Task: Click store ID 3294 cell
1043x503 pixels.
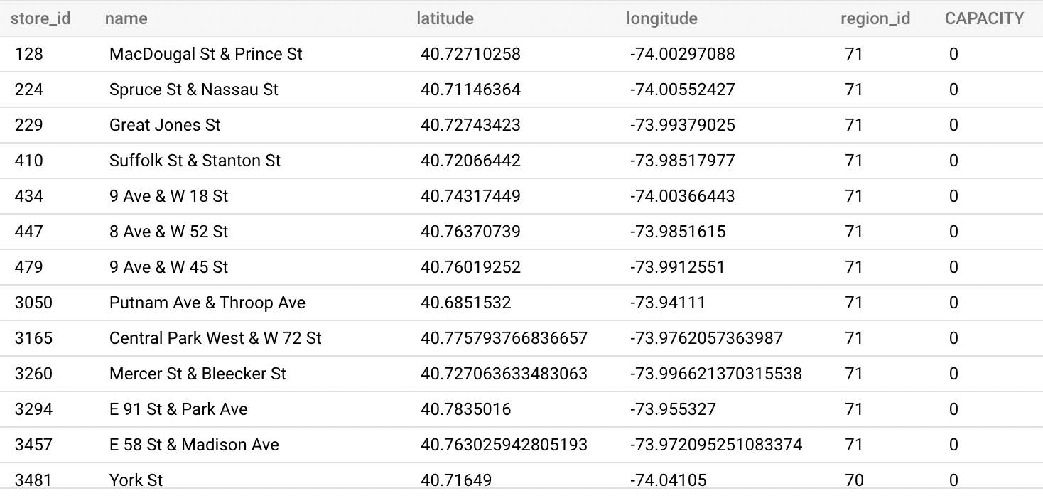Action: pos(33,409)
